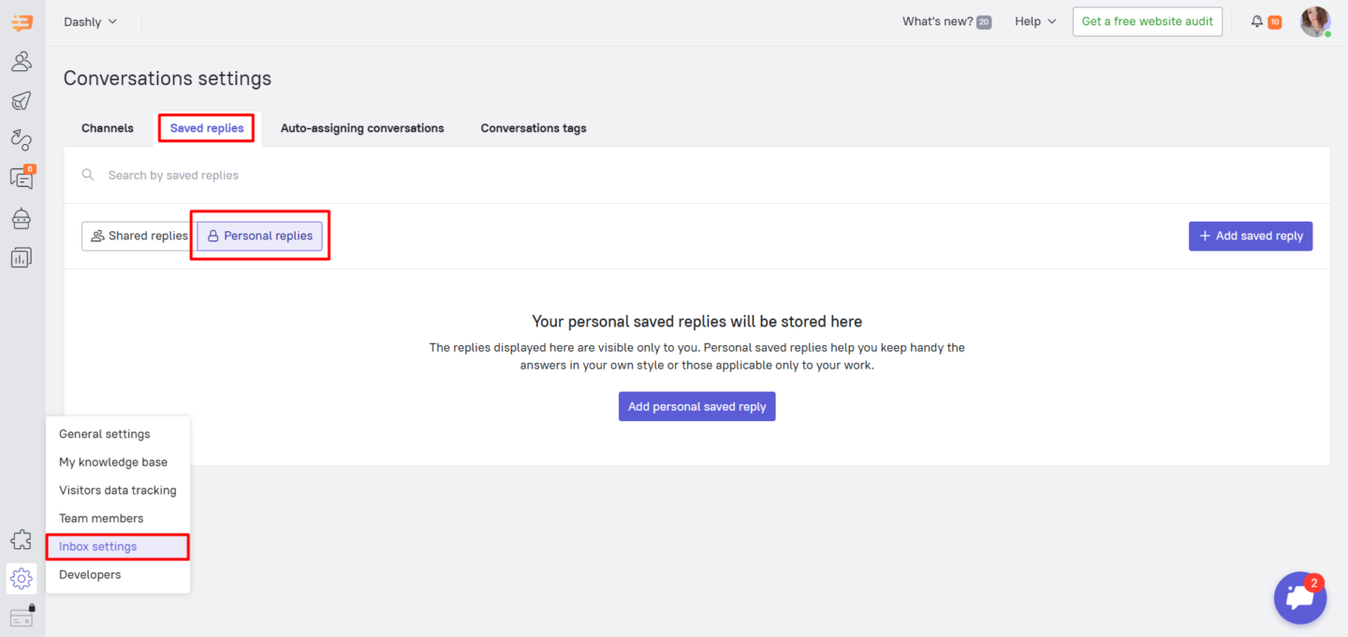The height and width of the screenshot is (637, 1348).
Task: Select the Personal replies toggle
Action: (x=259, y=236)
